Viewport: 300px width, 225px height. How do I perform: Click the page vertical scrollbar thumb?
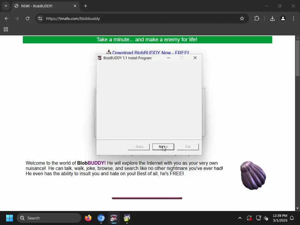[297, 58]
